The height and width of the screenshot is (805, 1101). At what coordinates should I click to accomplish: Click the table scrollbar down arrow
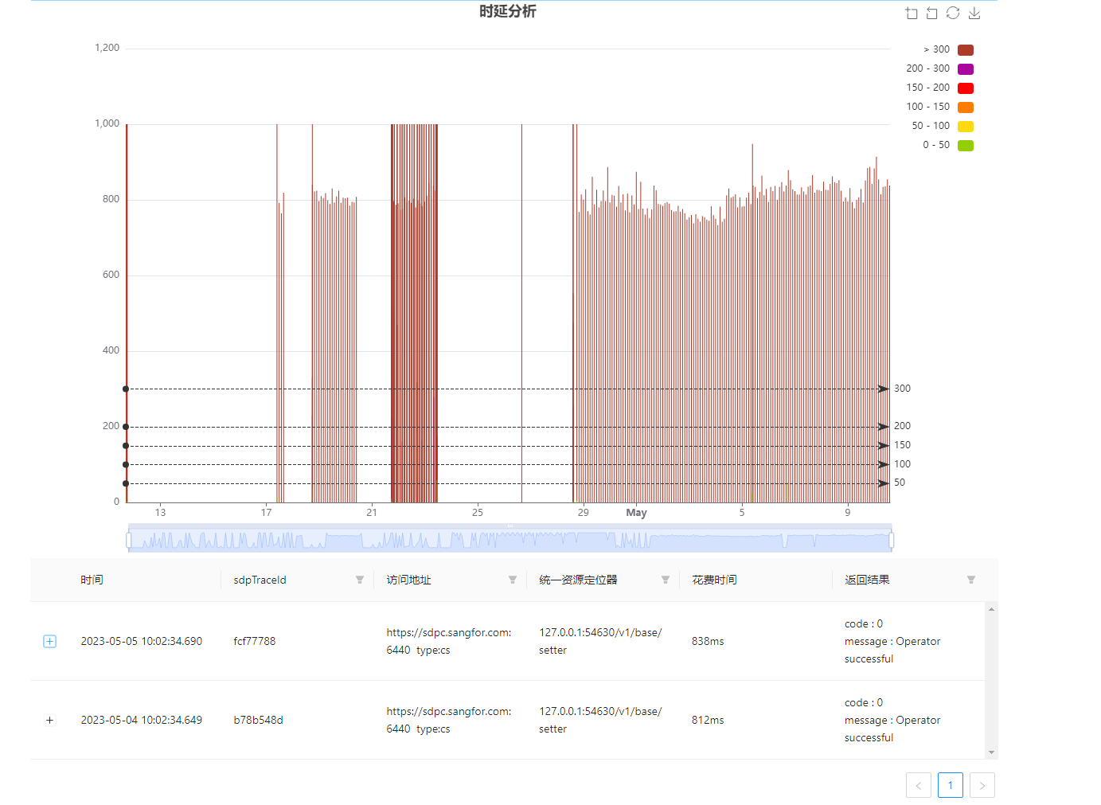[991, 752]
